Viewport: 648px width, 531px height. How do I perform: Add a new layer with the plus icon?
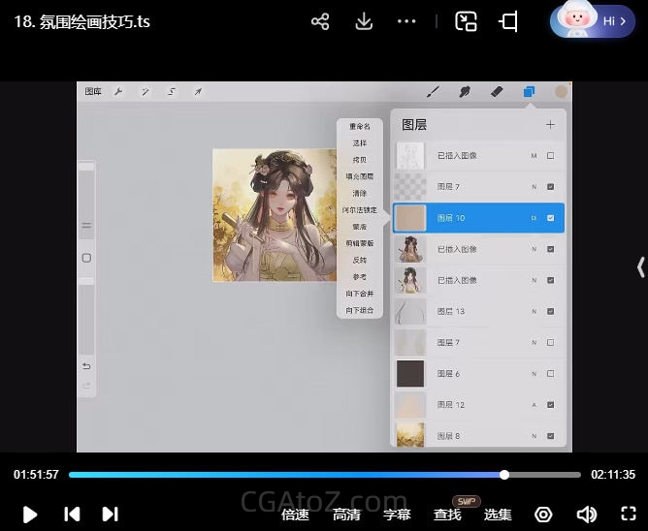(550, 124)
